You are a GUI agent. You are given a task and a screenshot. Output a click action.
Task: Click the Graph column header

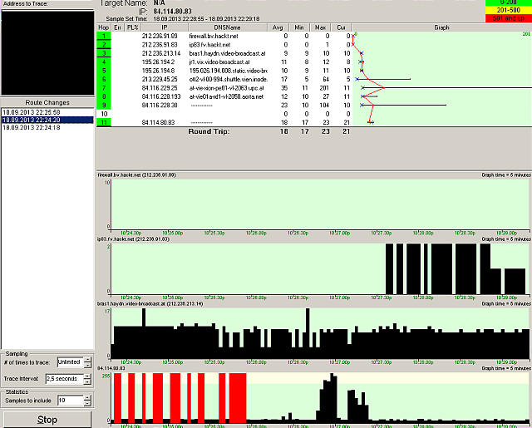coord(441,27)
